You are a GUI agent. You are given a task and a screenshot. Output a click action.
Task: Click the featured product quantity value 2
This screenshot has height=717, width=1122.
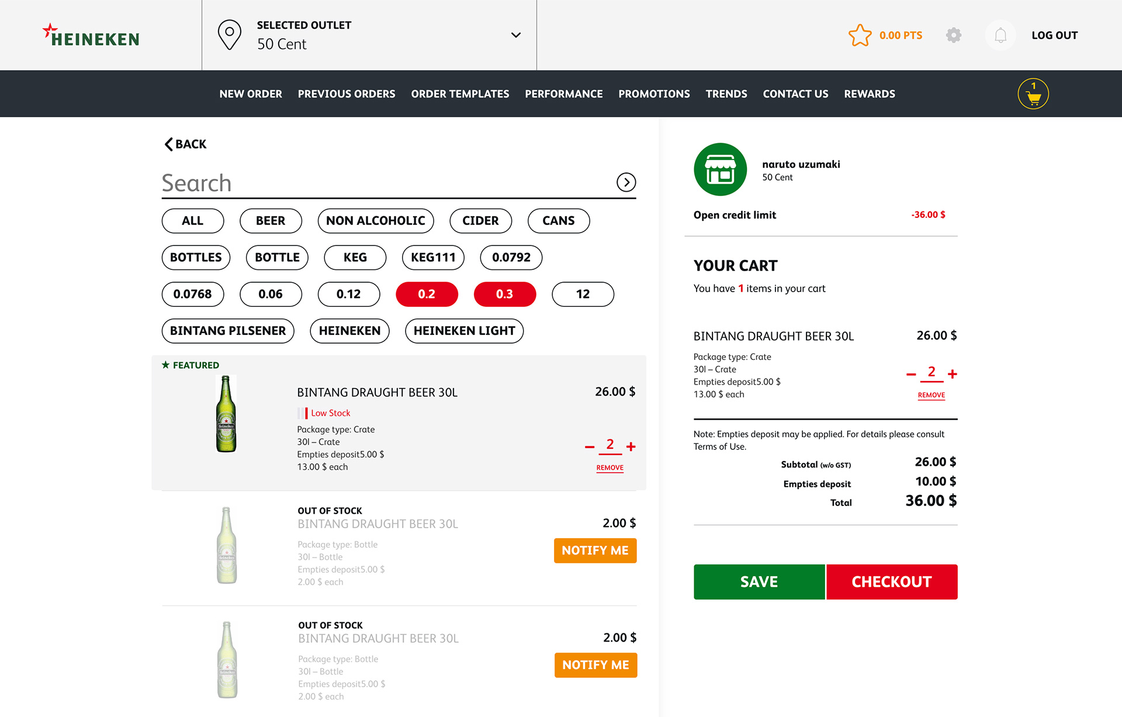point(610,445)
